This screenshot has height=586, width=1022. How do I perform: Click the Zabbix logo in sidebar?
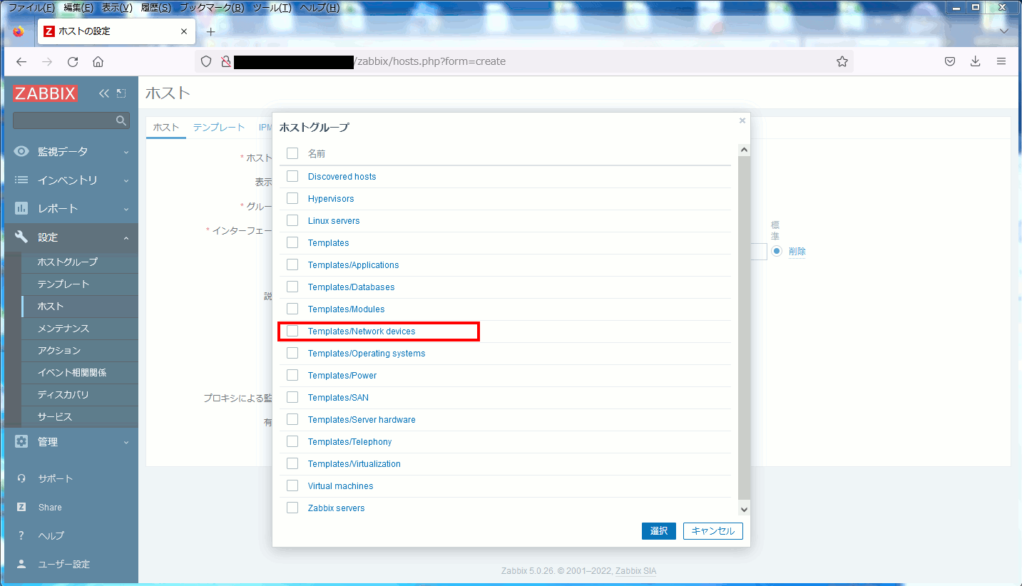coord(46,93)
